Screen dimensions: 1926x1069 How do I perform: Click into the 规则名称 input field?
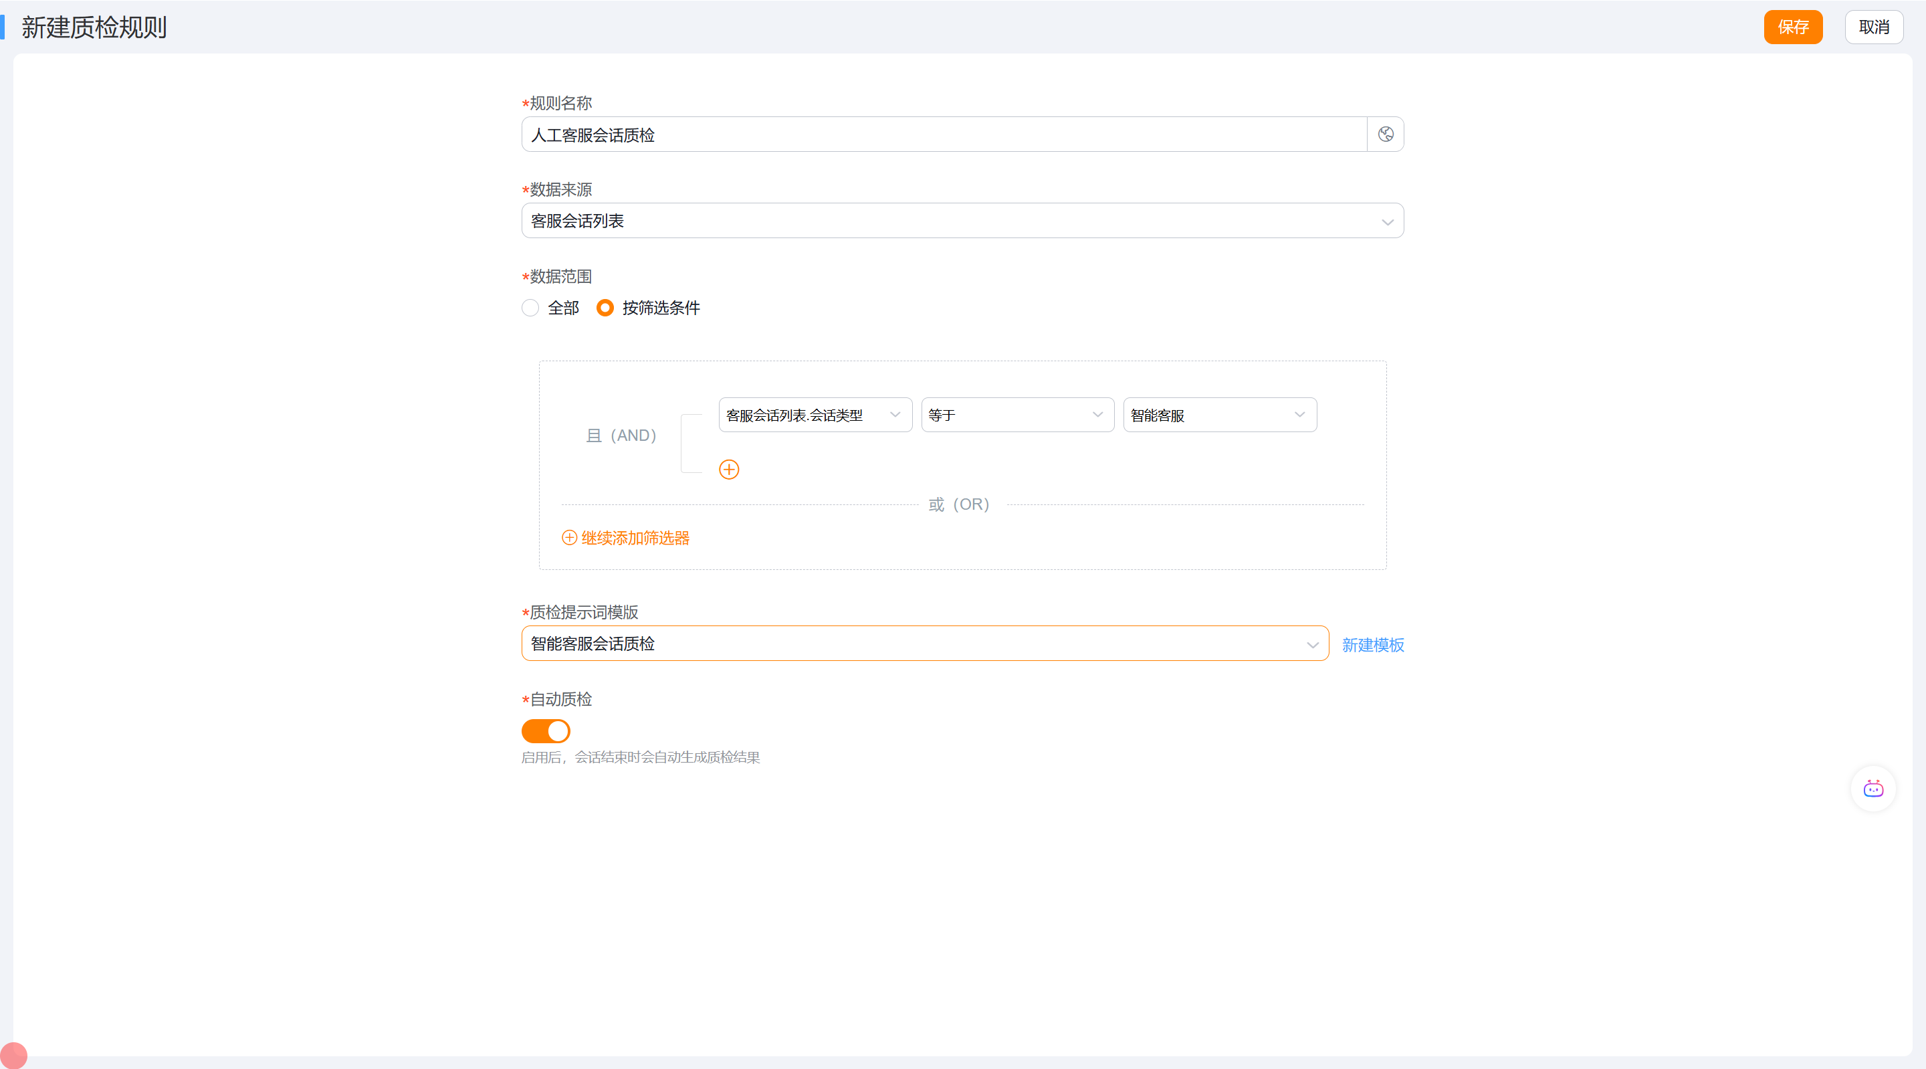944,134
